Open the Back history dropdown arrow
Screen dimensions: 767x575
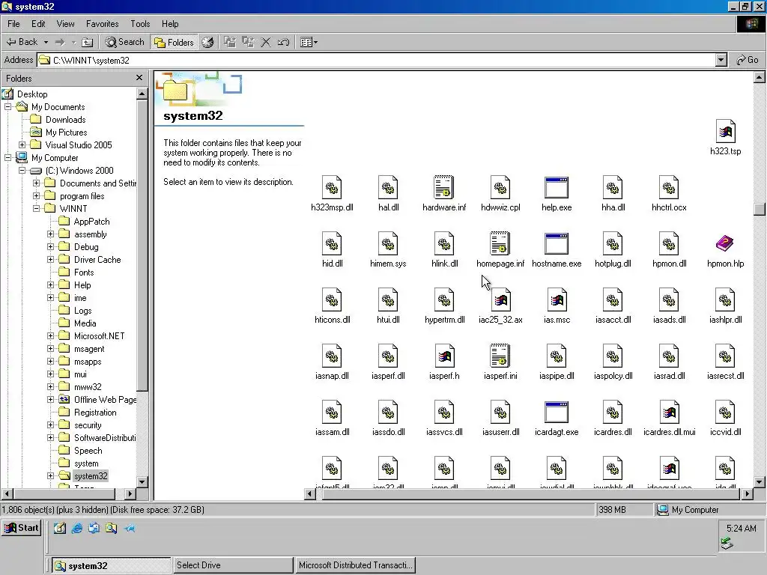click(46, 42)
